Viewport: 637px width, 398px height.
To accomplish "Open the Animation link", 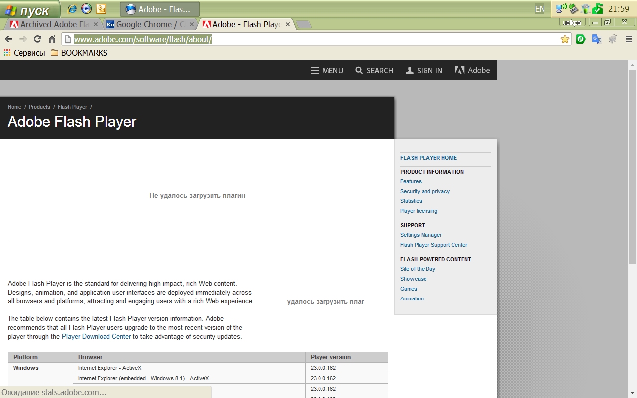I will (412, 298).
